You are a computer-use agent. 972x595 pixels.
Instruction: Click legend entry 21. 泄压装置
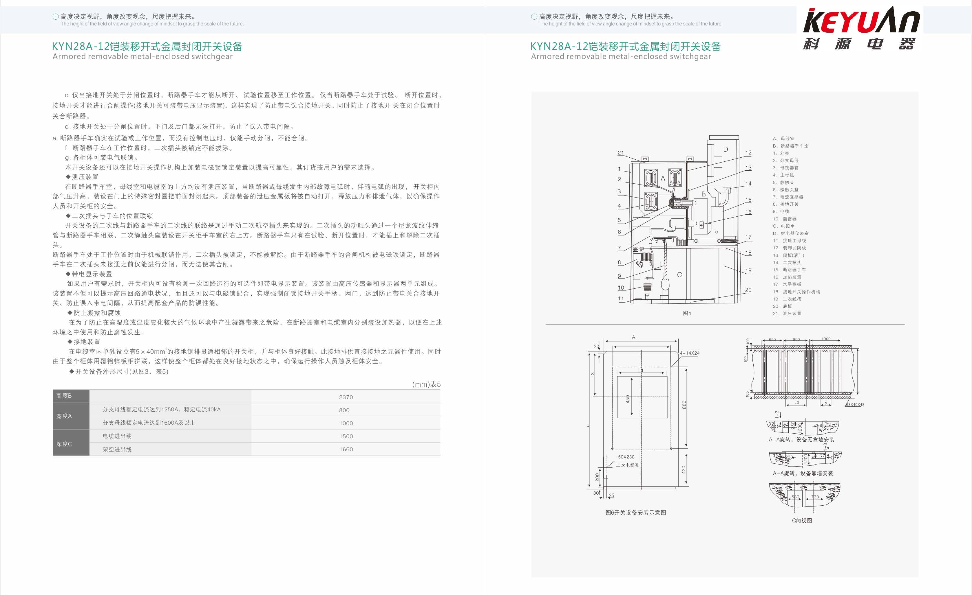(787, 314)
